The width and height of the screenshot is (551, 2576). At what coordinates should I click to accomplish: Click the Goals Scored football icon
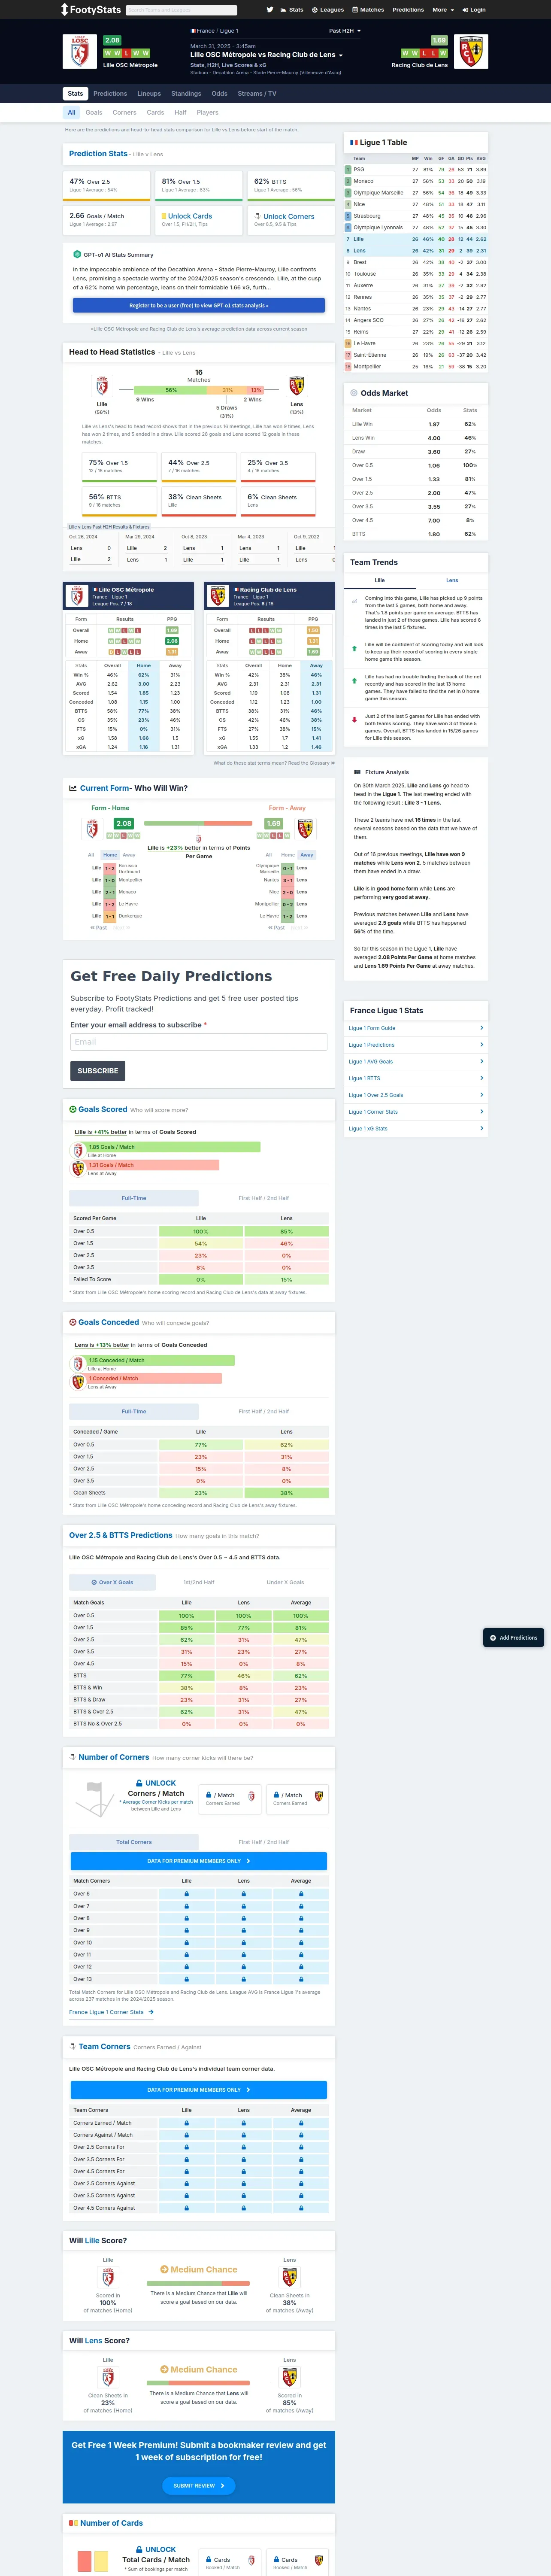click(x=72, y=1109)
